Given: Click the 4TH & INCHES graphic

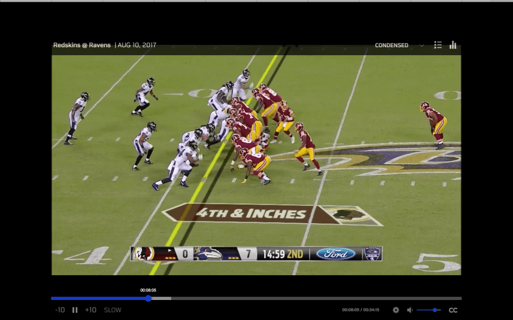Looking at the screenshot, I should pos(251,213).
